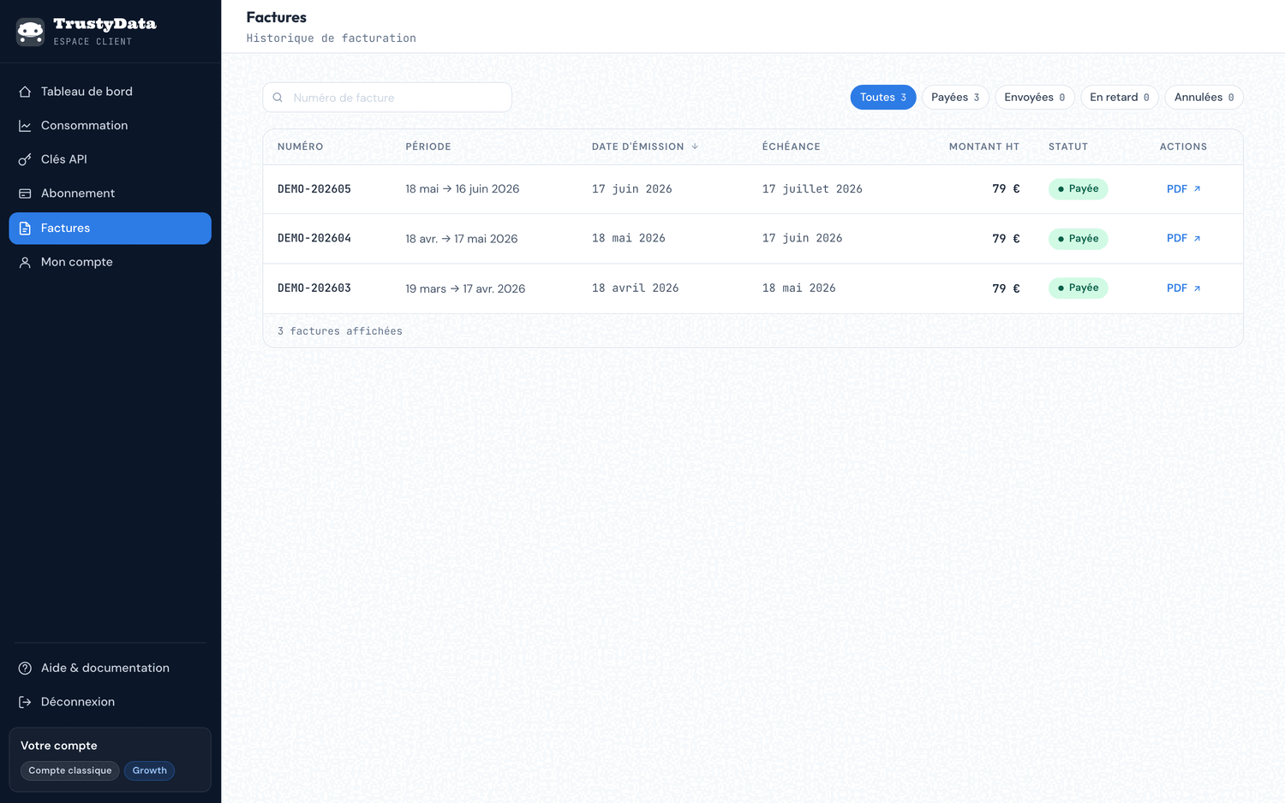
Task: Click the Tableau de bord home icon
Action: pos(25,92)
